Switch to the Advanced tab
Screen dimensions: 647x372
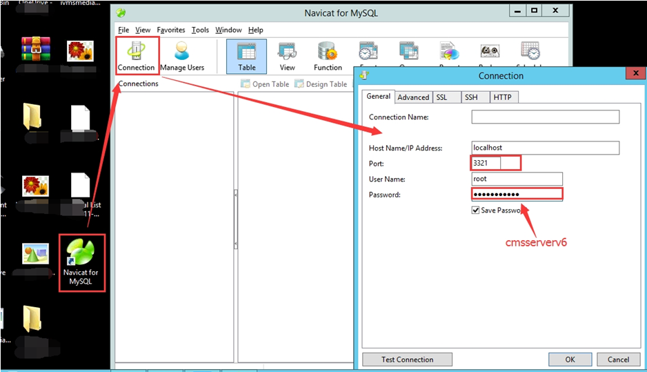coord(413,97)
